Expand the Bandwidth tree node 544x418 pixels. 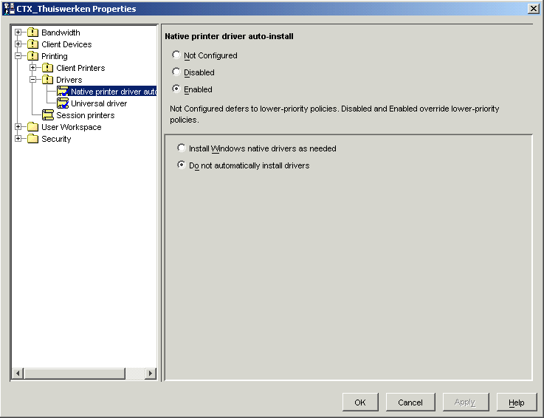point(18,32)
